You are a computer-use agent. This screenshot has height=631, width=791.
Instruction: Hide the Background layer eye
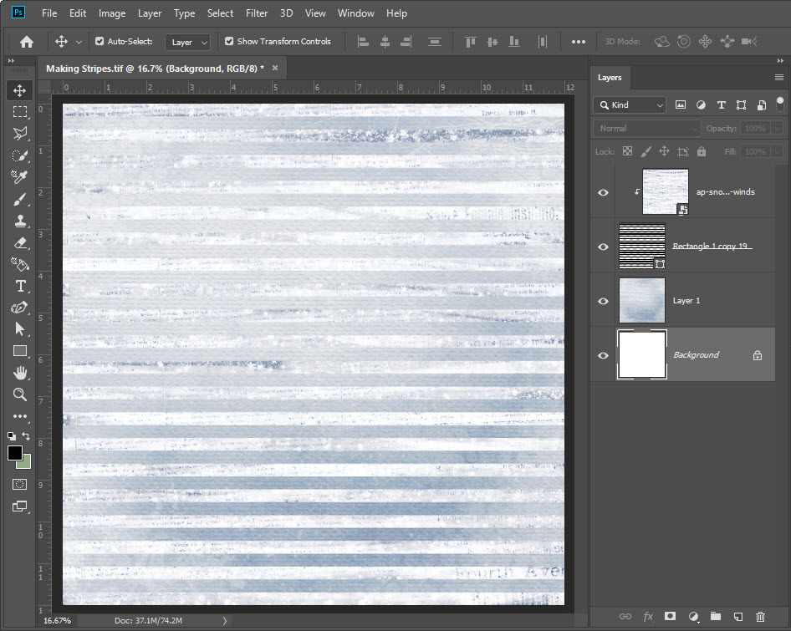tap(603, 355)
